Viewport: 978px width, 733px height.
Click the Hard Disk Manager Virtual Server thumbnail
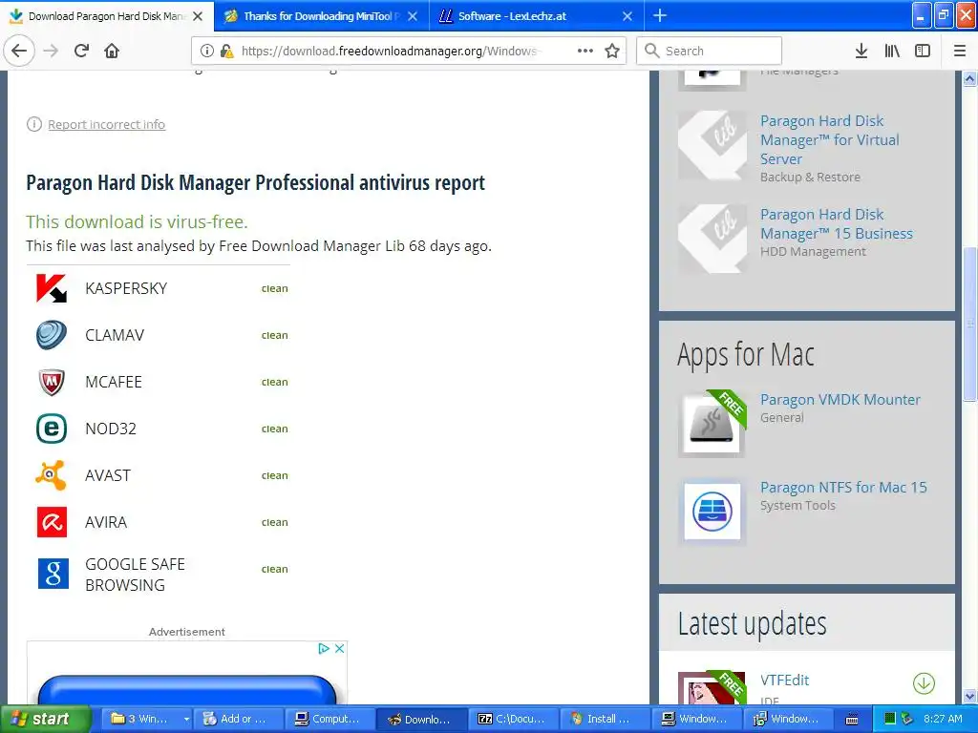(712, 145)
